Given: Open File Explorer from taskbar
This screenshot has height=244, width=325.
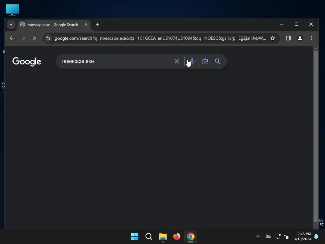Looking at the screenshot, I should click(163, 236).
